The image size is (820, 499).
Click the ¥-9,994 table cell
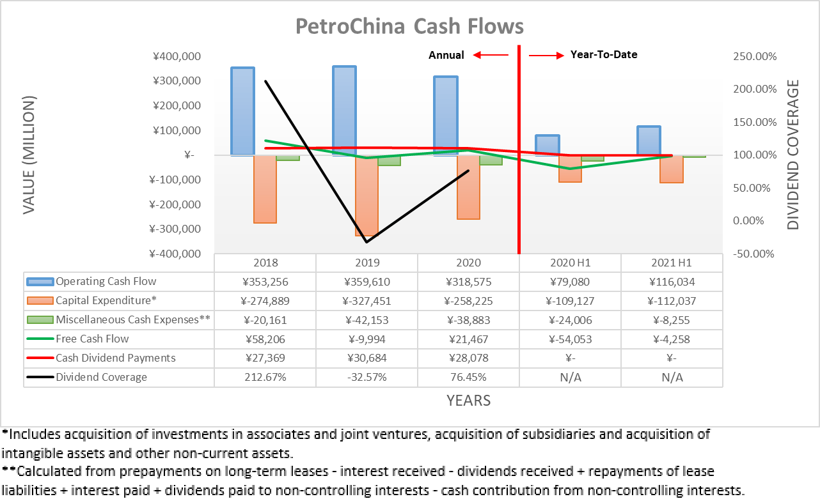[367, 339]
